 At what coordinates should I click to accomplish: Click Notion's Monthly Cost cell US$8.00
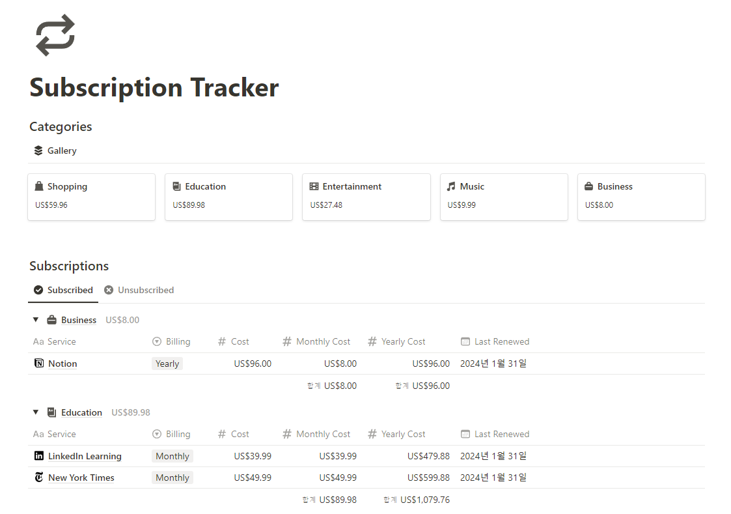(340, 364)
